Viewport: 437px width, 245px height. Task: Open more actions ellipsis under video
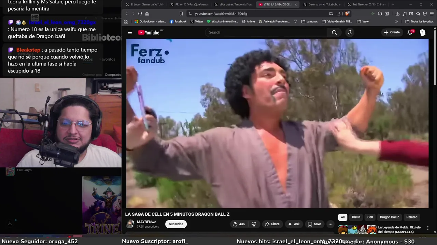pos(330,224)
